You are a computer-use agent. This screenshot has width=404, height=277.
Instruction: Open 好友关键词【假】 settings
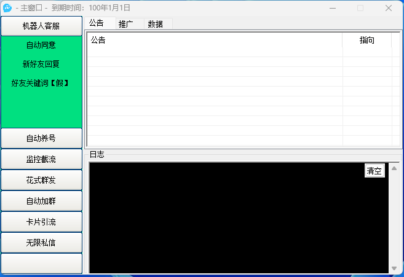pos(40,83)
